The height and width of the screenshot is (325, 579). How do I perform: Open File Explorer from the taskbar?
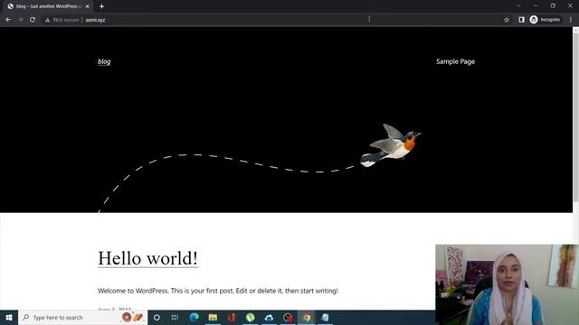[213, 317]
